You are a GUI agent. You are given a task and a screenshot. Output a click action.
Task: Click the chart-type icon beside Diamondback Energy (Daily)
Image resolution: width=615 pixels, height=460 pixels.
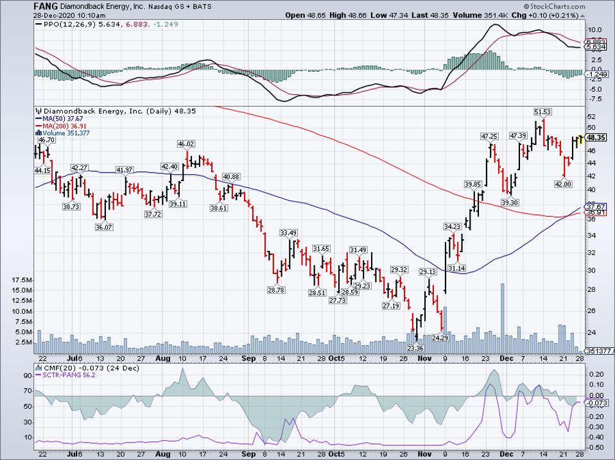point(39,111)
